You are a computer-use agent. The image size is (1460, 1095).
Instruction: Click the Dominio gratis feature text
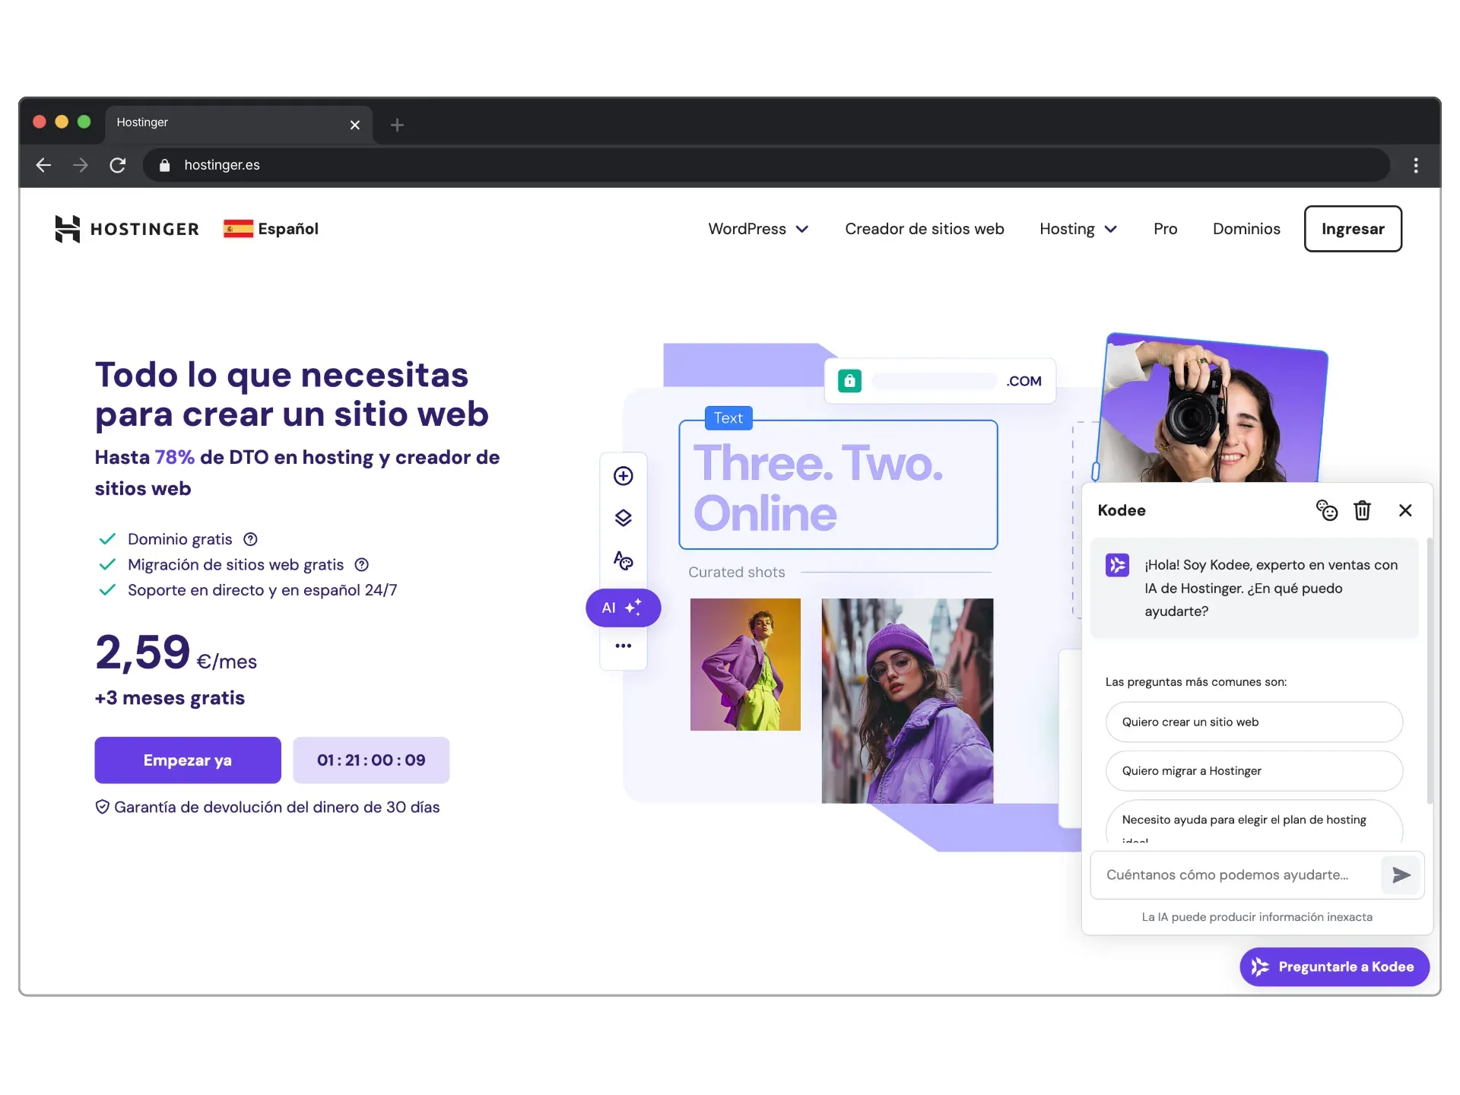pos(180,539)
